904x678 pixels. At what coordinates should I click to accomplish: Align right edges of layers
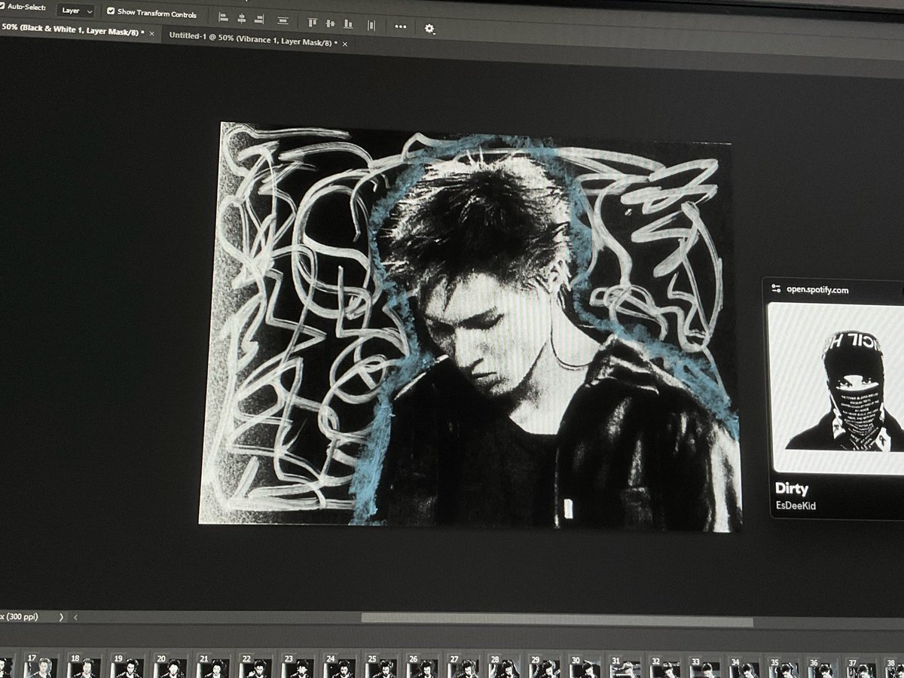pos(259,19)
